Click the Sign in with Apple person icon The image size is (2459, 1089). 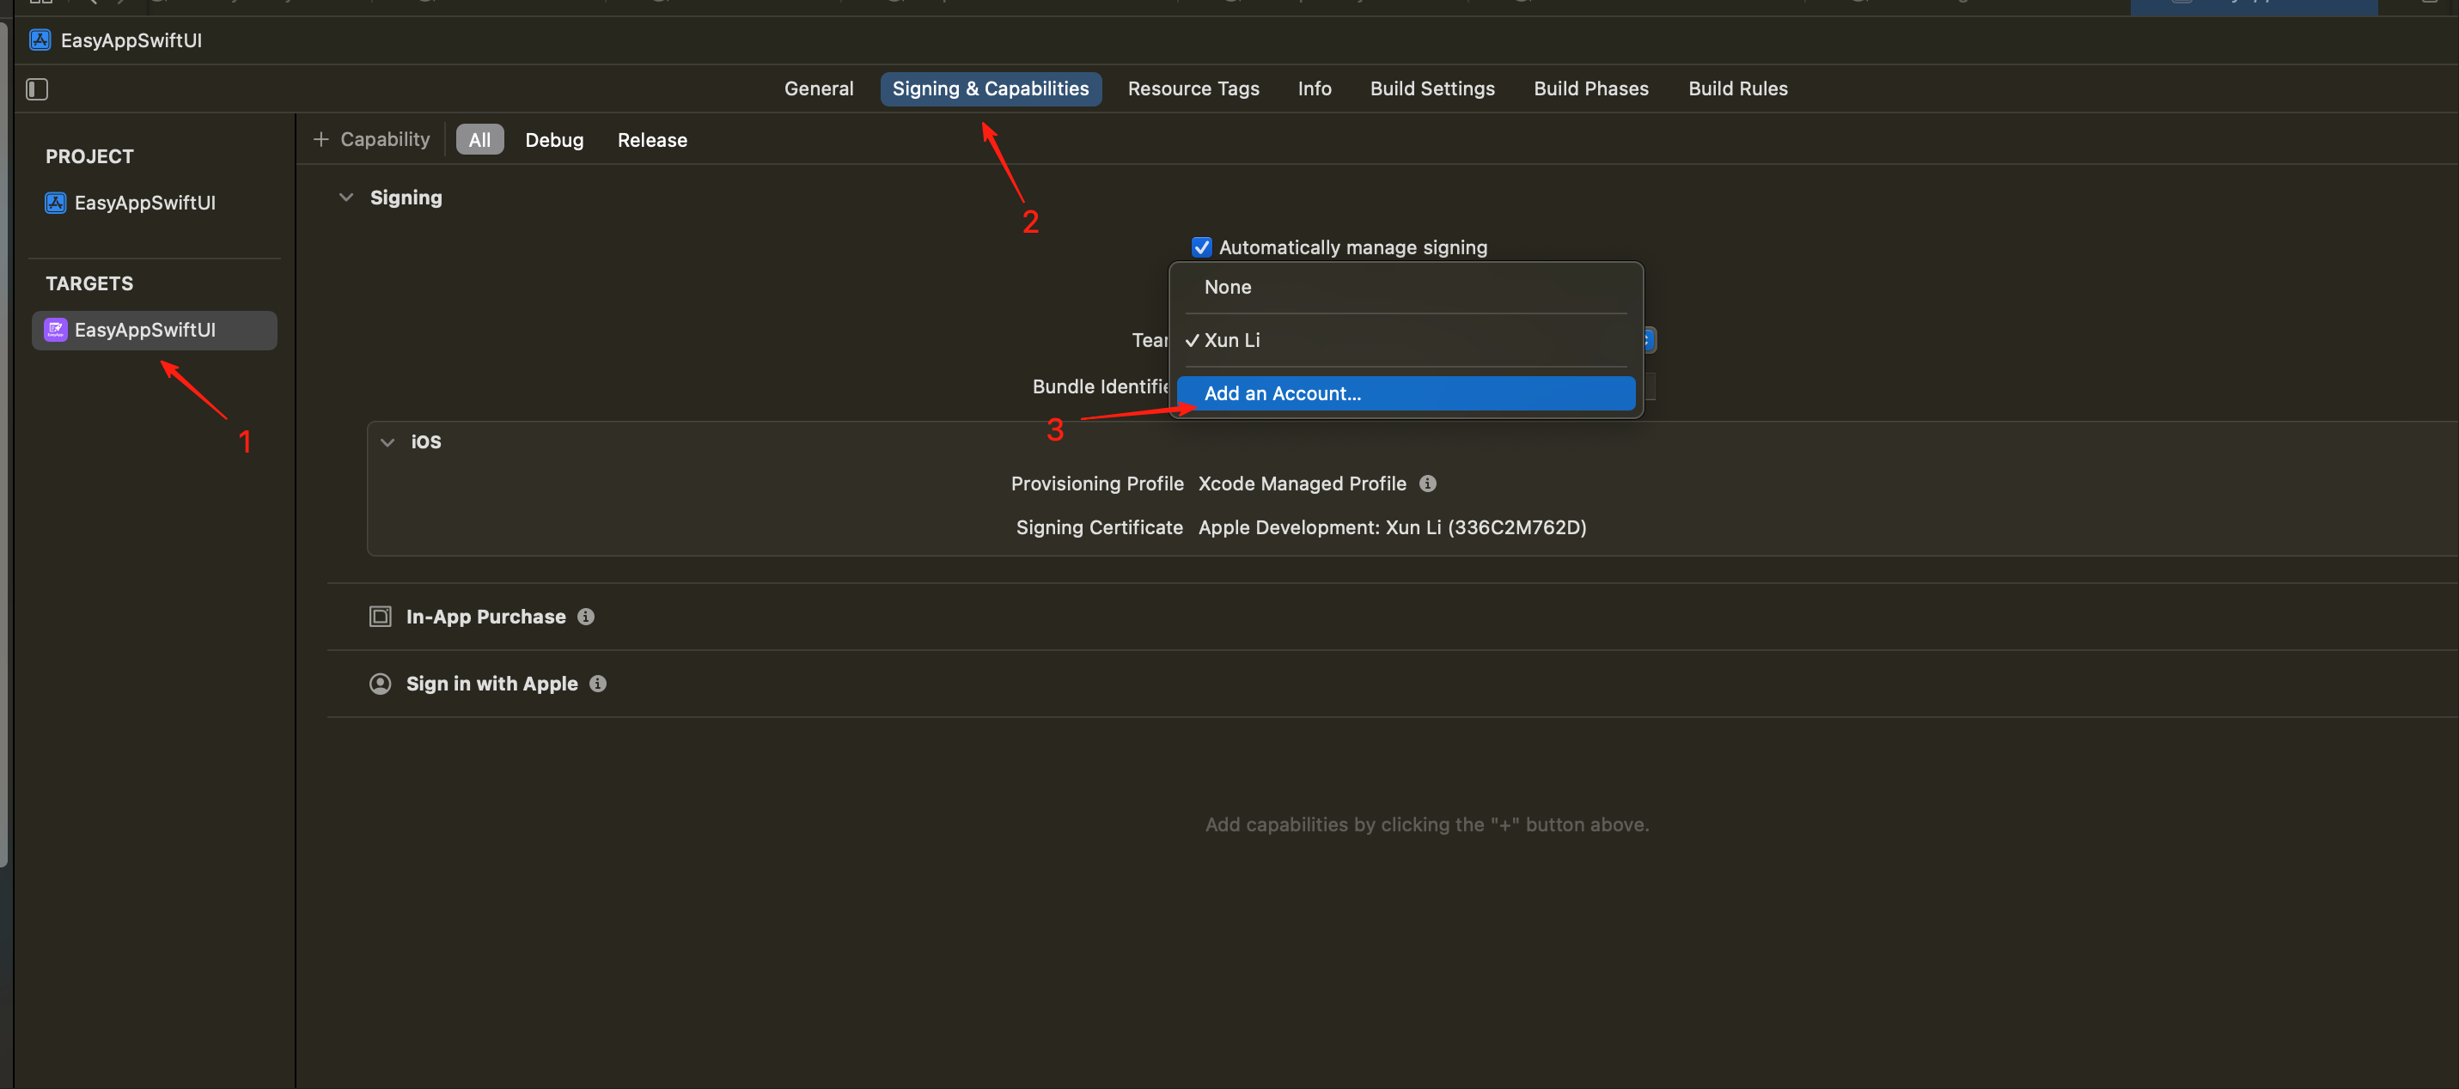pos(380,684)
